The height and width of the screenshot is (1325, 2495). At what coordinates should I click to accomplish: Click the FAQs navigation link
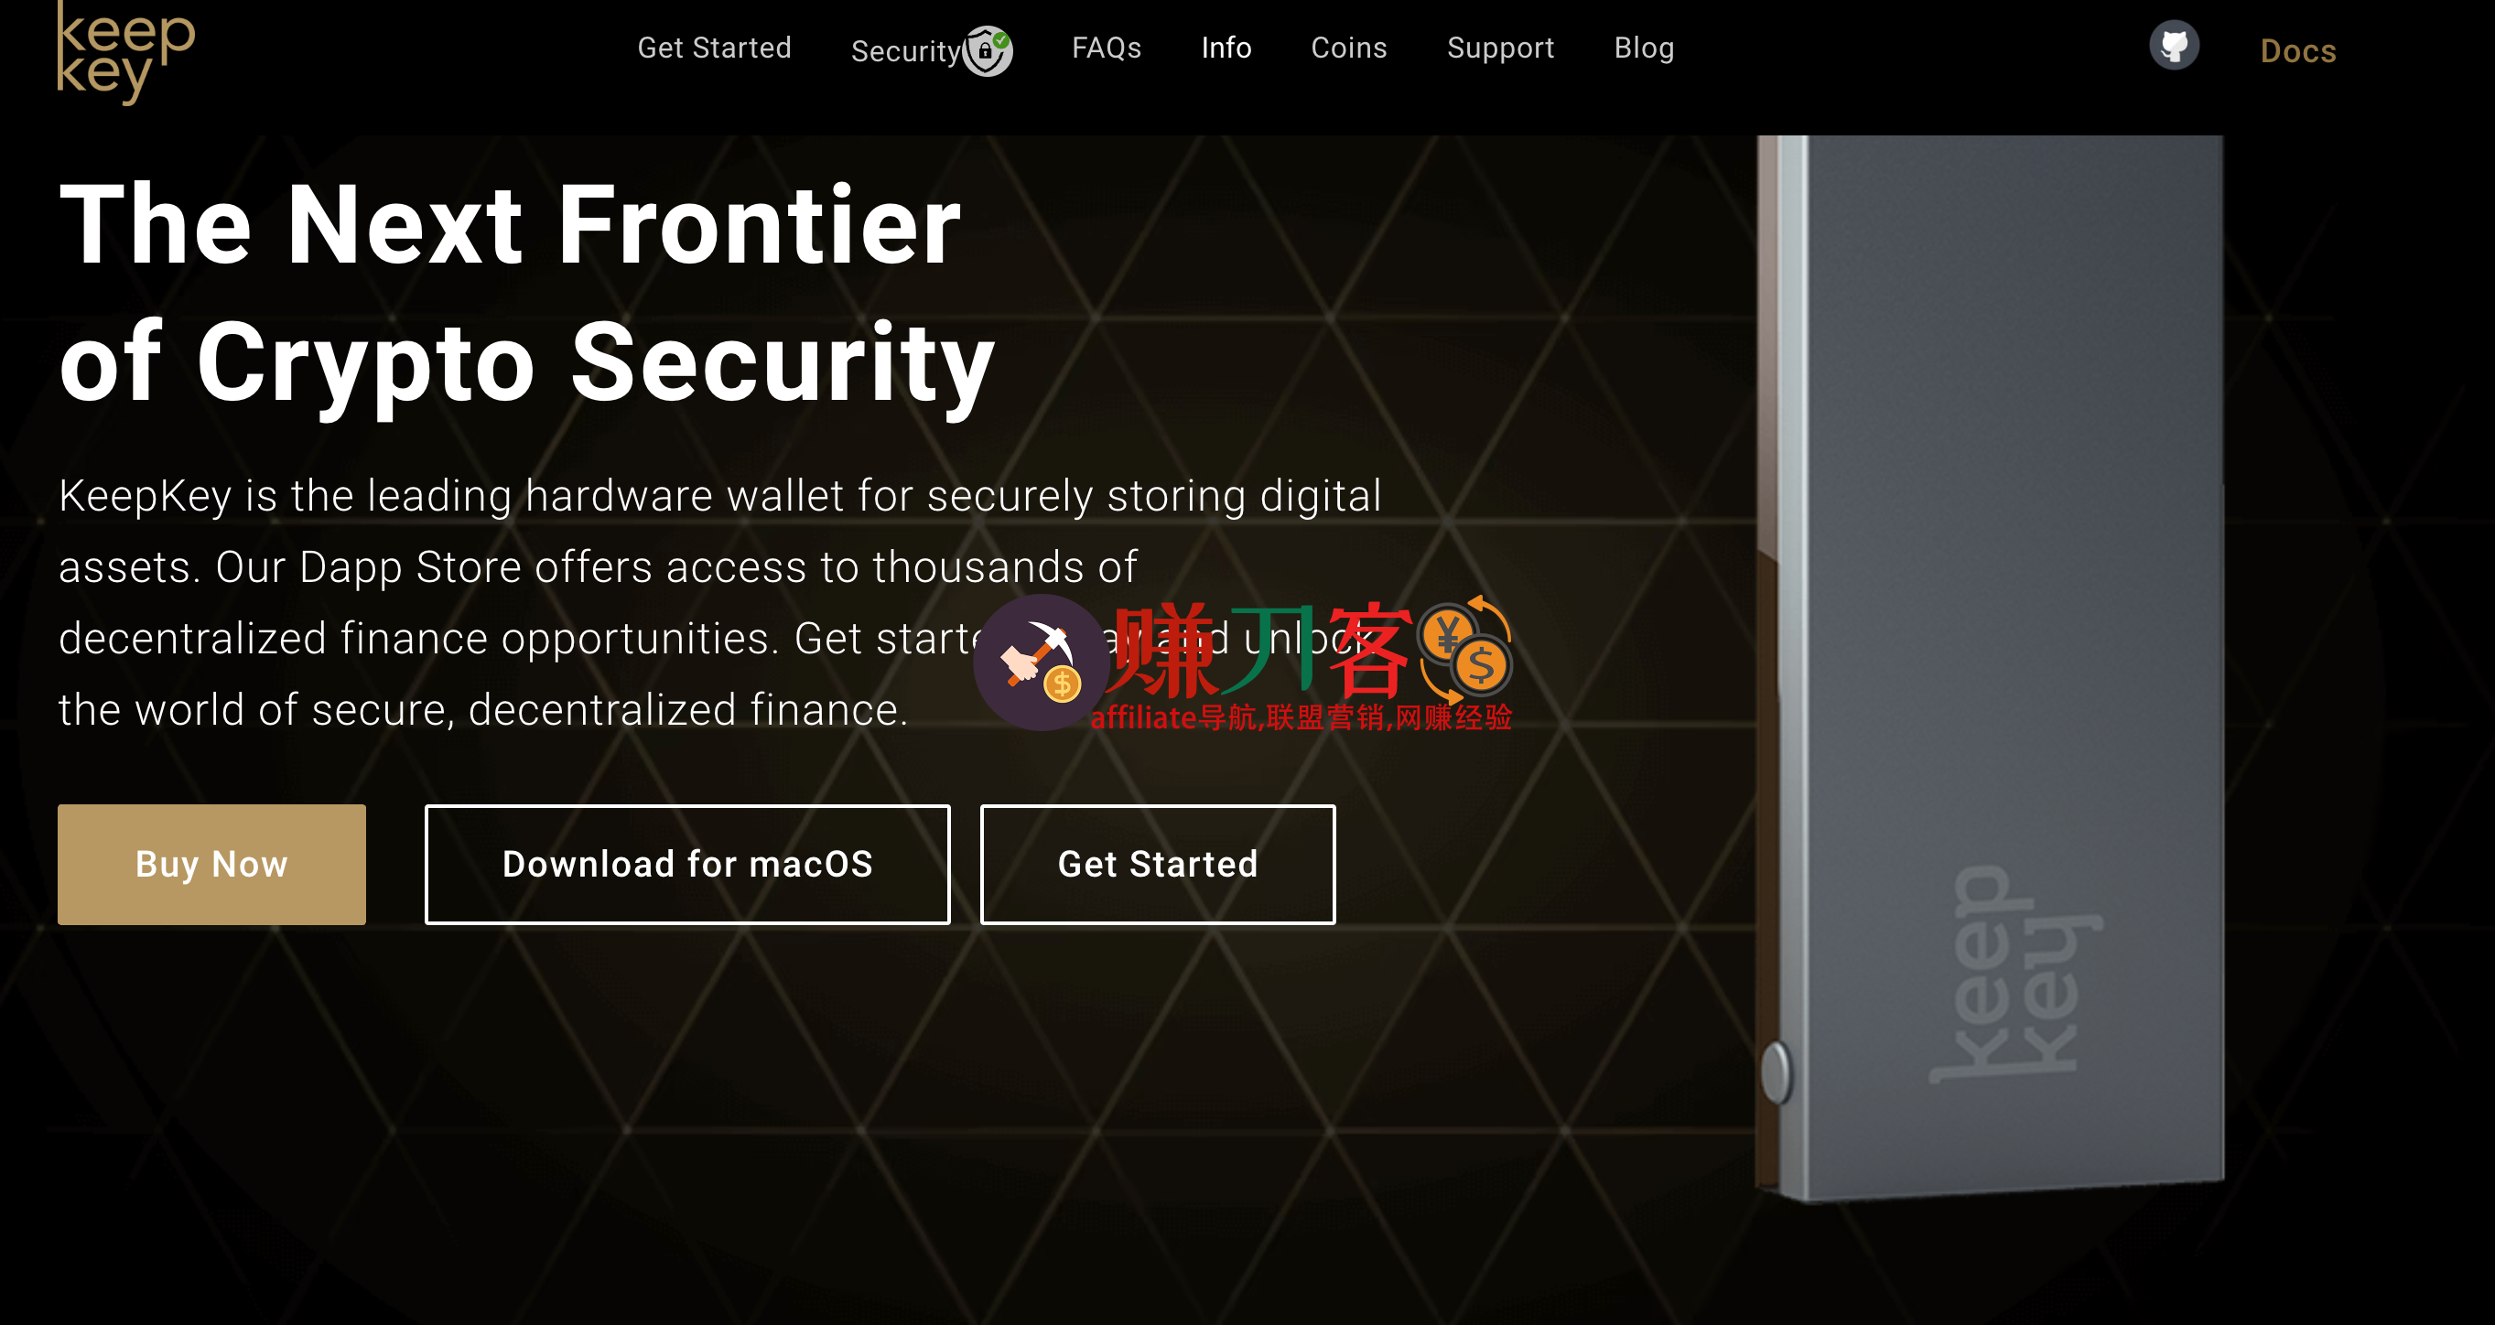click(x=1104, y=48)
